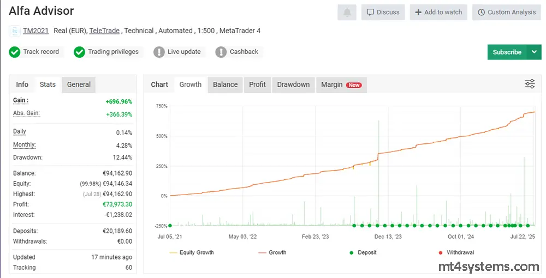Image resolution: width=546 pixels, height=278 pixels.
Task: Open chart settings sliders icon
Action: (x=530, y=84)
